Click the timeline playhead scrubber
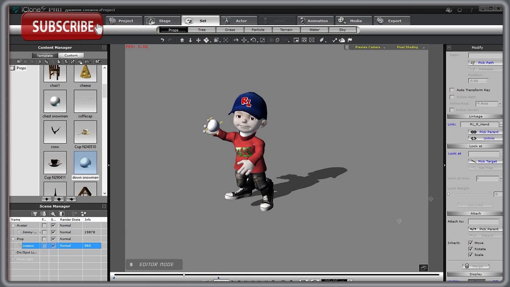510x287 pixels. pyautogui.click(x=184, y=275)
